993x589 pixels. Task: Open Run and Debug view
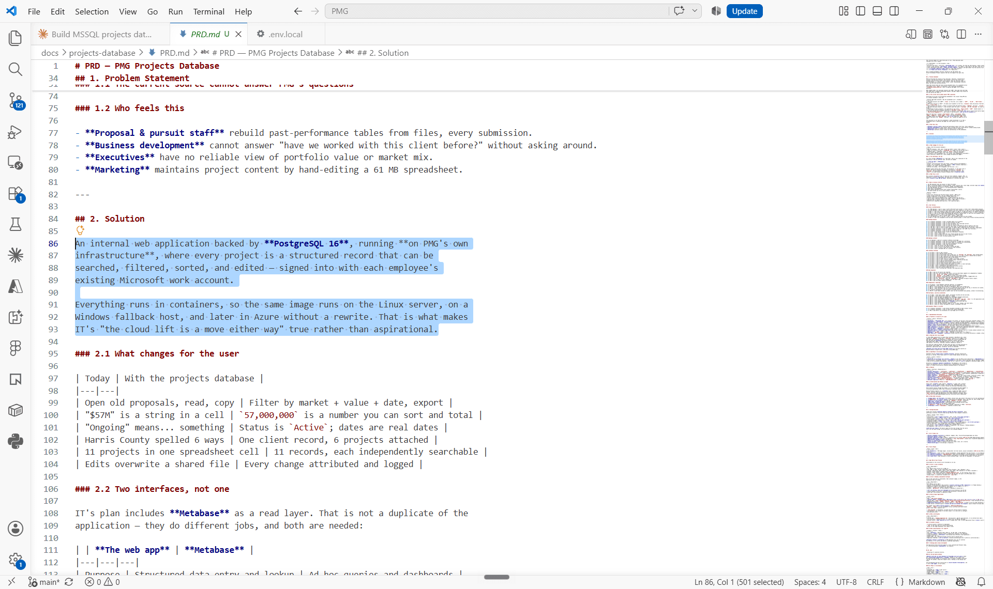[16, 132]
